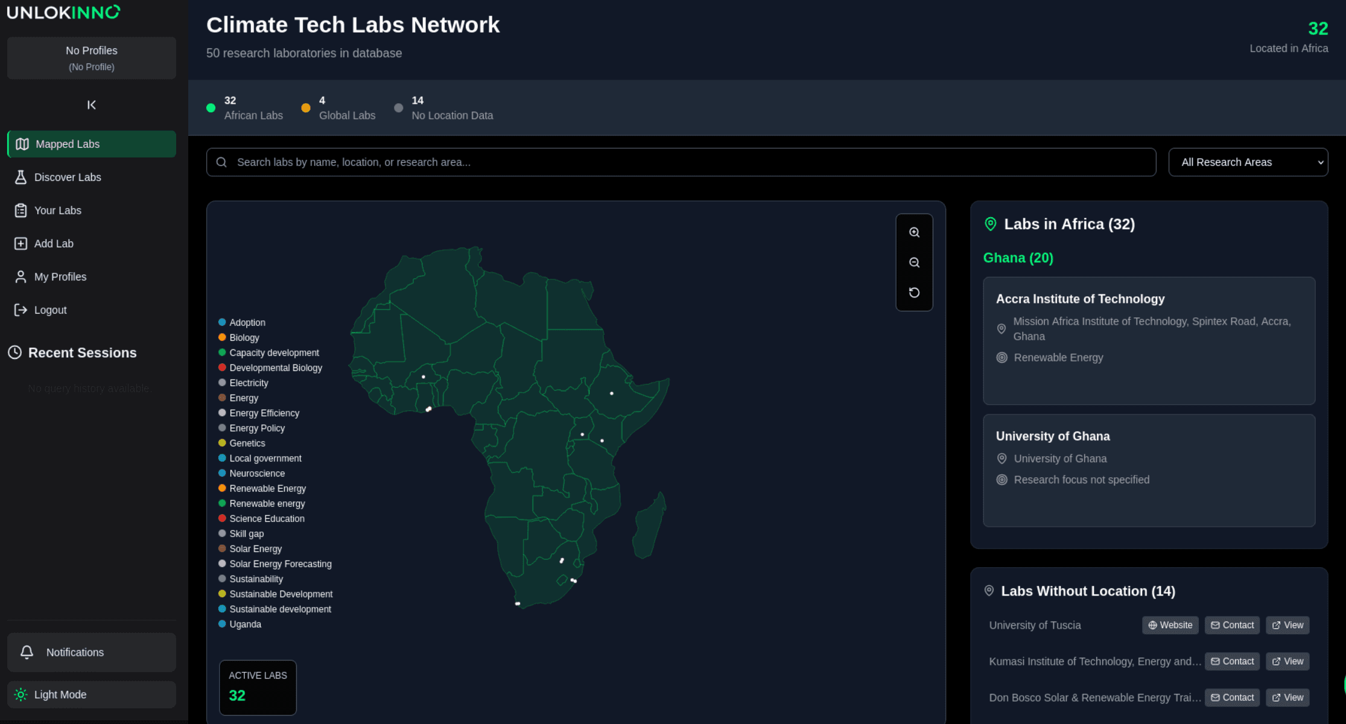Open the All Research Areas dropdown
1346x724 pixels.
click(x=1248, y=162)
